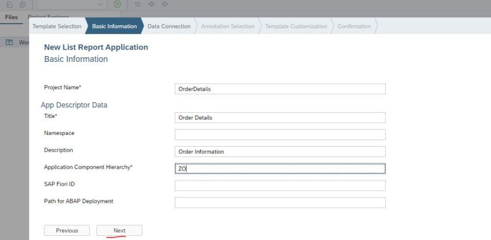
Task: Select the Description input box
Action: tap(280, 151)
